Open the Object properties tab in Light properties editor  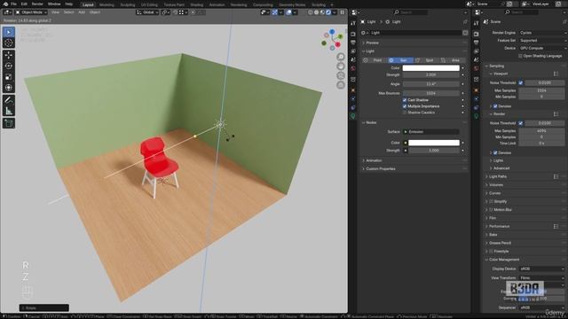[x=353, y=90]
